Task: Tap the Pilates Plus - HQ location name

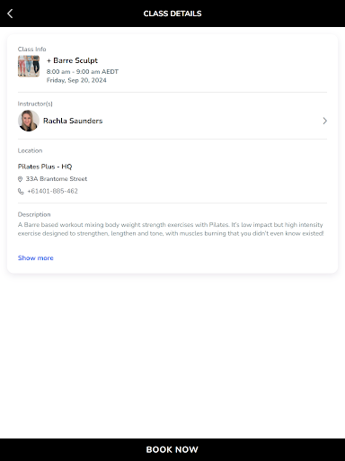Action: (x=45, y=167)
